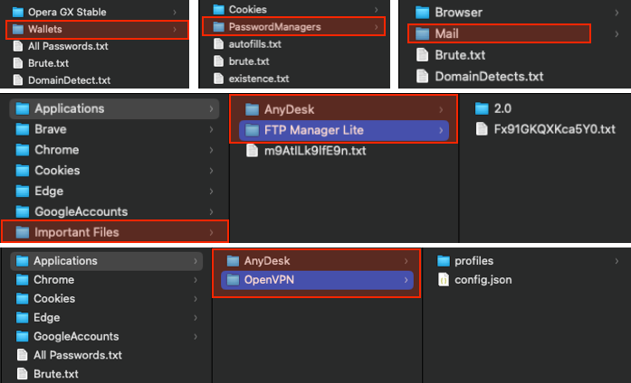Select the DomainDetects.txt file
The width and height of the screenshot is (631, 383).
tap(479, 76)
